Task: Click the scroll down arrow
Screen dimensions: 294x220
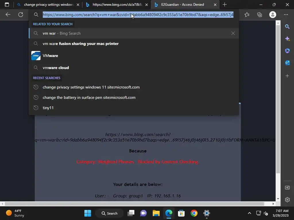Action: click(278, 199)
